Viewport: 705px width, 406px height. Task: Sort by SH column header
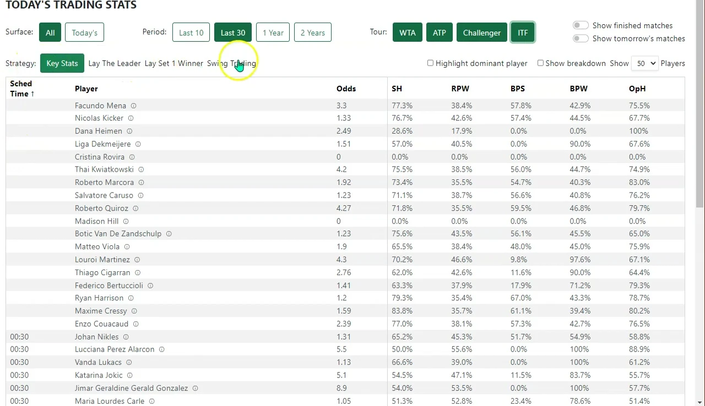tap(397, 89)
